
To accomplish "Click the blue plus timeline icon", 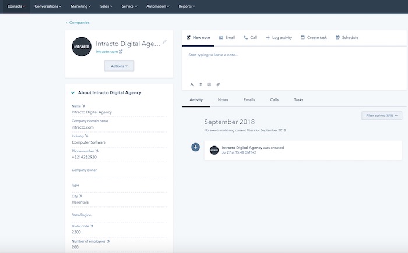I will (196, 147).
